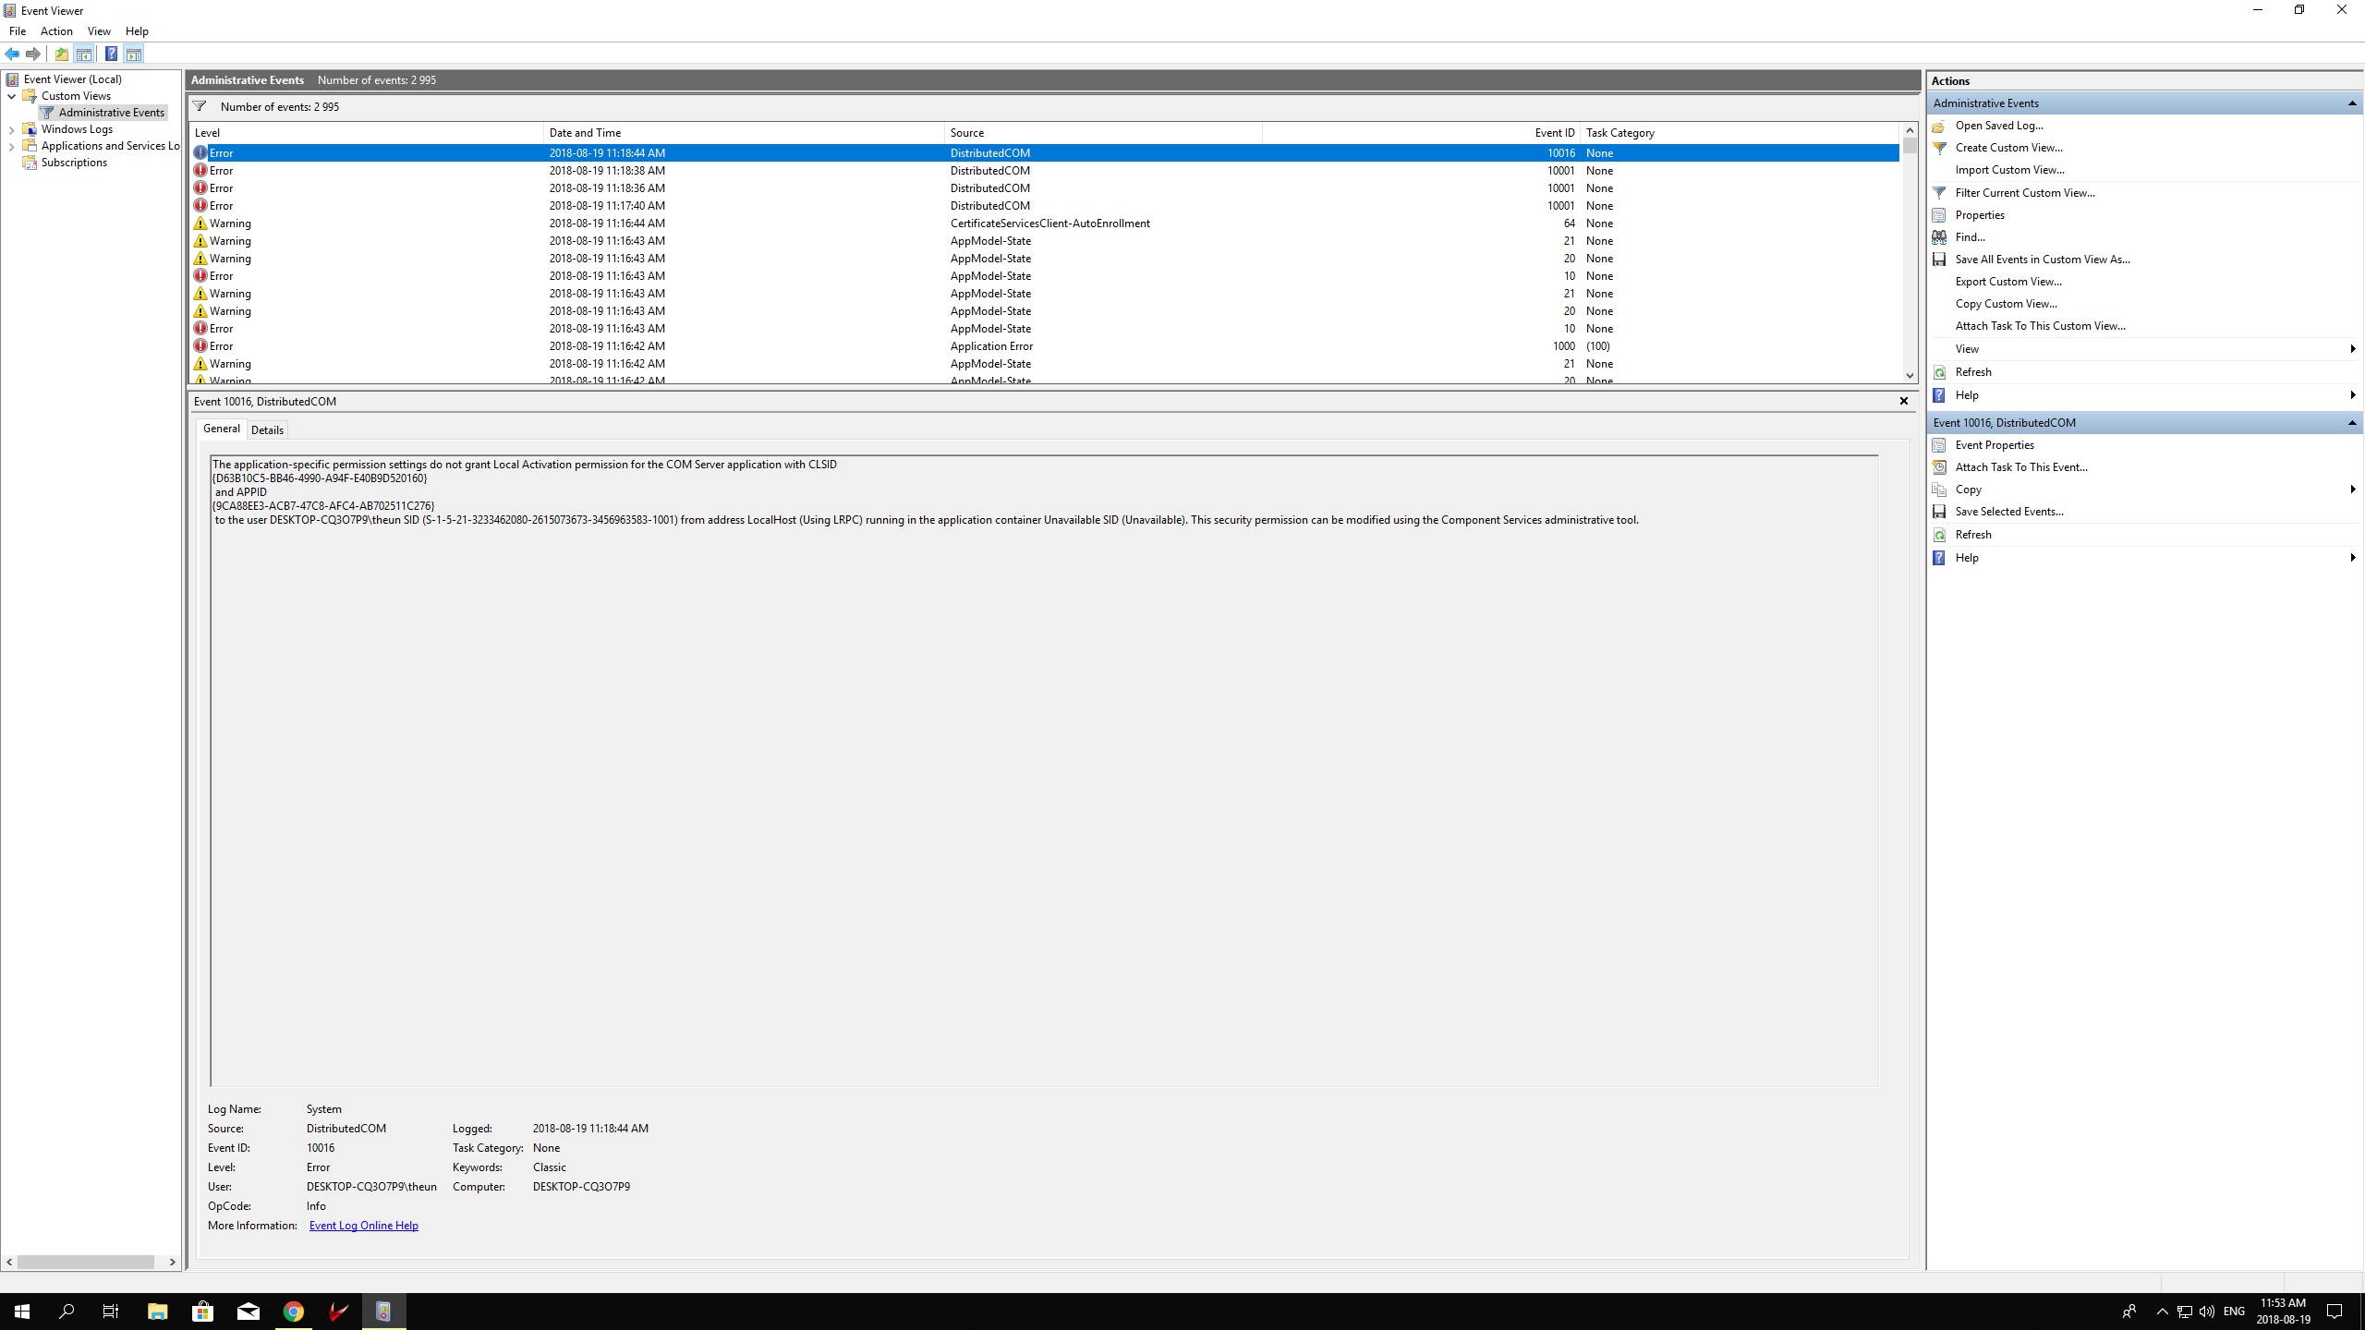
Task: Open the View menu in menu bar
Action: tap(99, 31)
